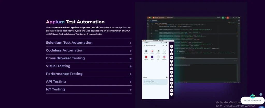Click the IoT Testing heading
The height and width of the screenshot is (108, 265).
coord(55,89)
